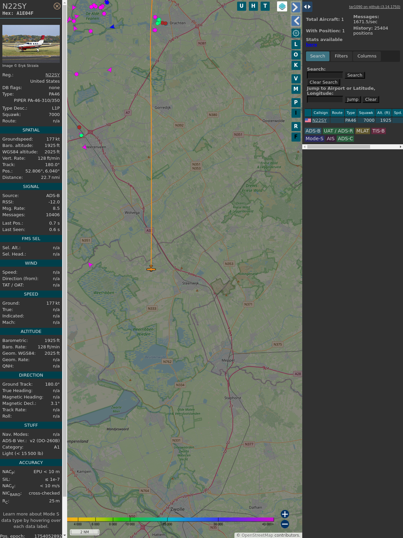Viewport: 403px width, 538px height.
Task: Toggle the U map button
Action: tap(241, 6)
